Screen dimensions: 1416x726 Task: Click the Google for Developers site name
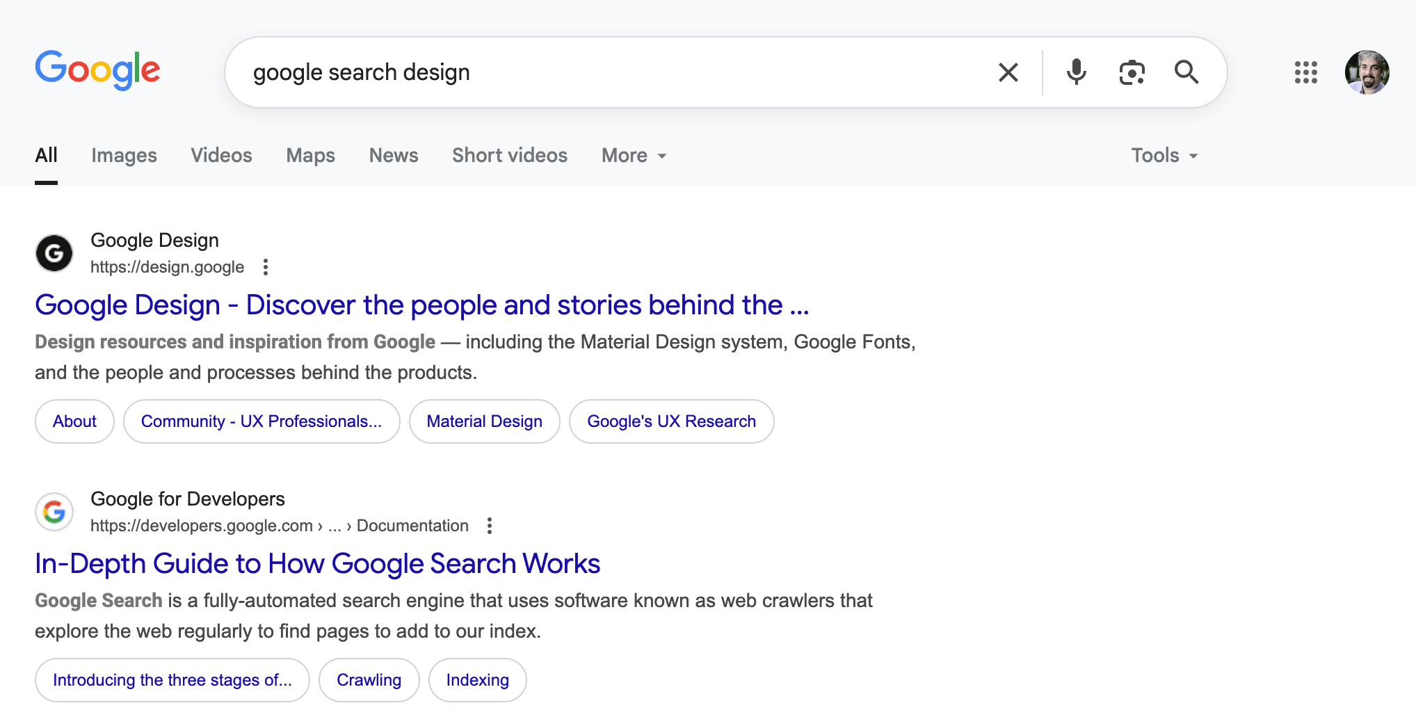coord(188,499)
